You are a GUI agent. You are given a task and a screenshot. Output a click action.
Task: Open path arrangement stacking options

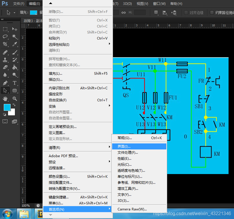point(174,13)
